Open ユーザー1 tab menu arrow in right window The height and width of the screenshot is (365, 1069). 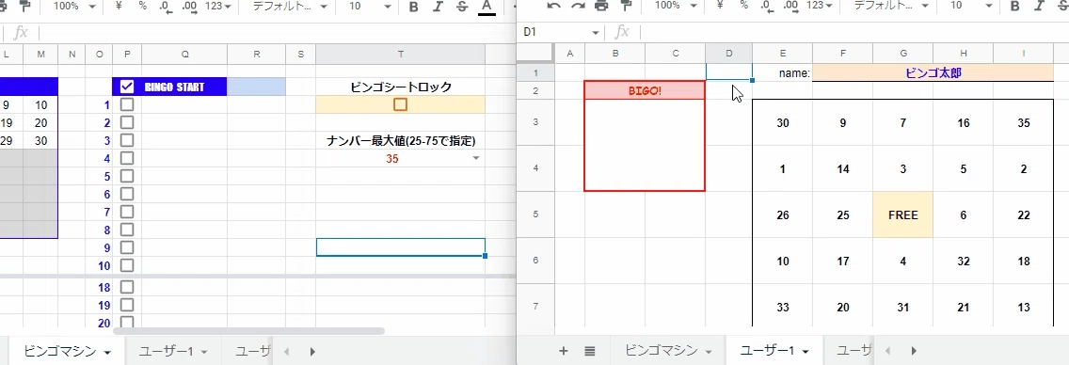[806, 352]
